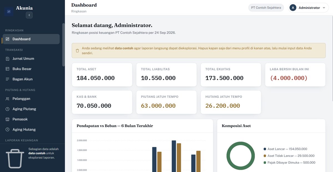333x172 pixels.
Task: Collapse the sidebar with the chevron button
Action: (29, 15)
